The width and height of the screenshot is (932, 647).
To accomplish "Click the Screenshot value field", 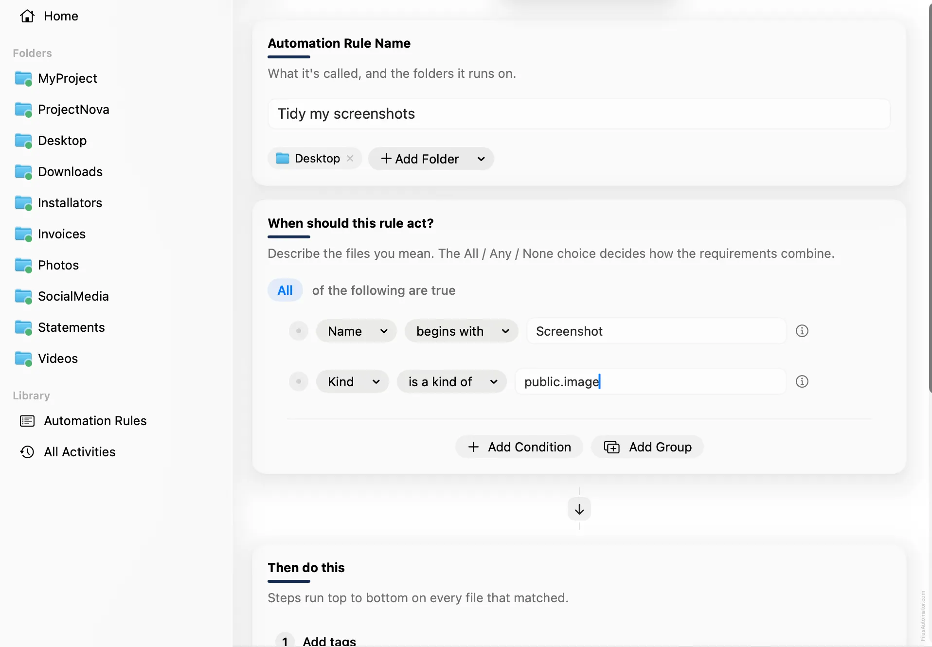I will 656,331.
